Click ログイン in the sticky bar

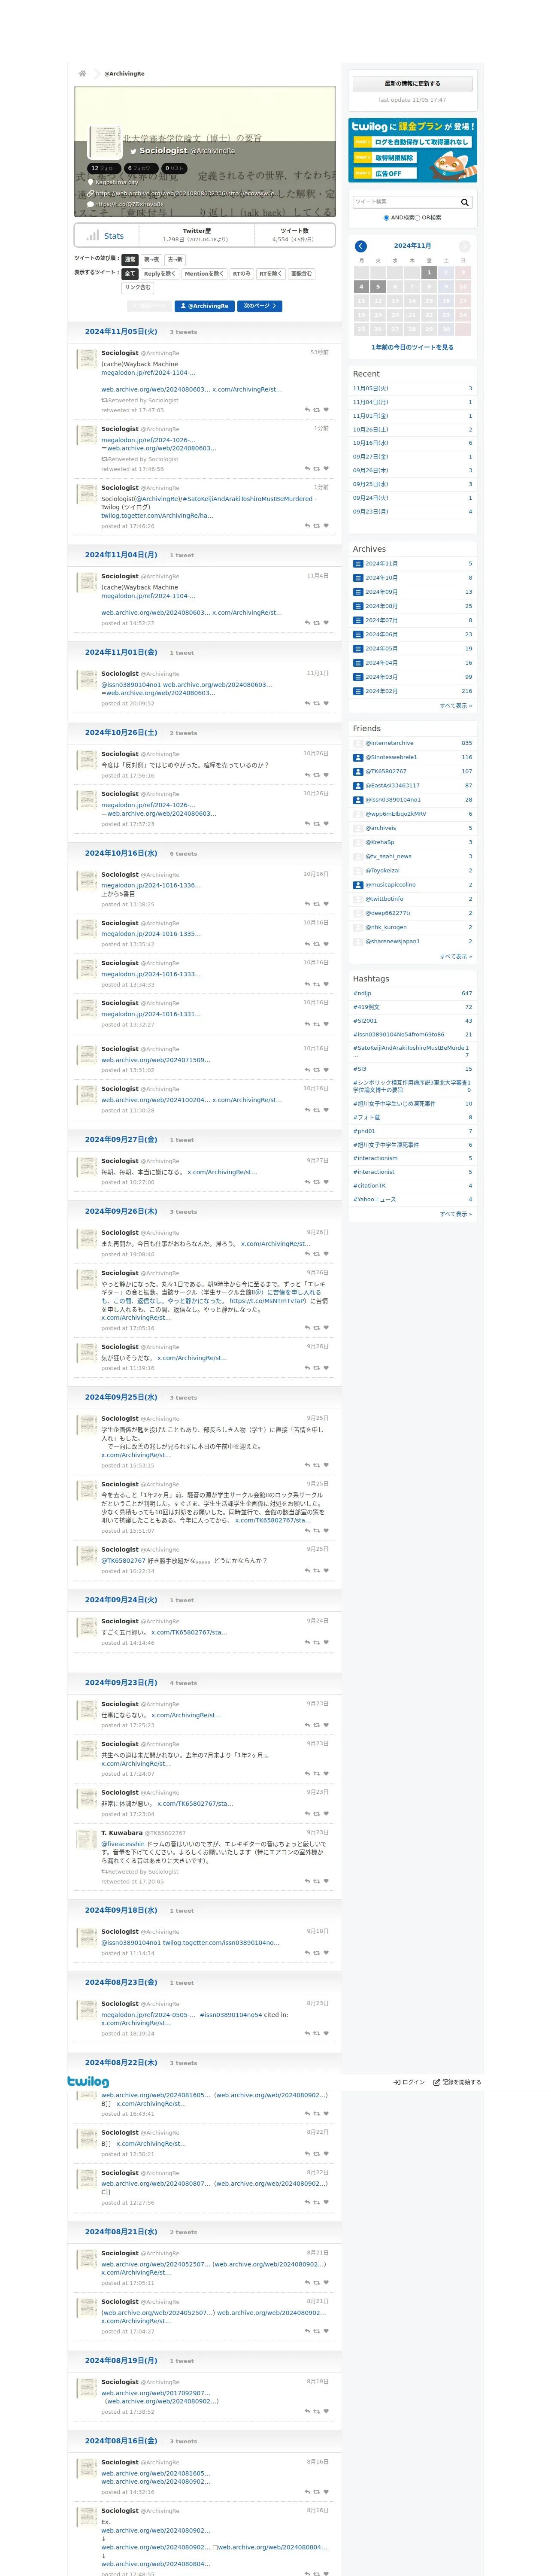[x=409, y=2082]
